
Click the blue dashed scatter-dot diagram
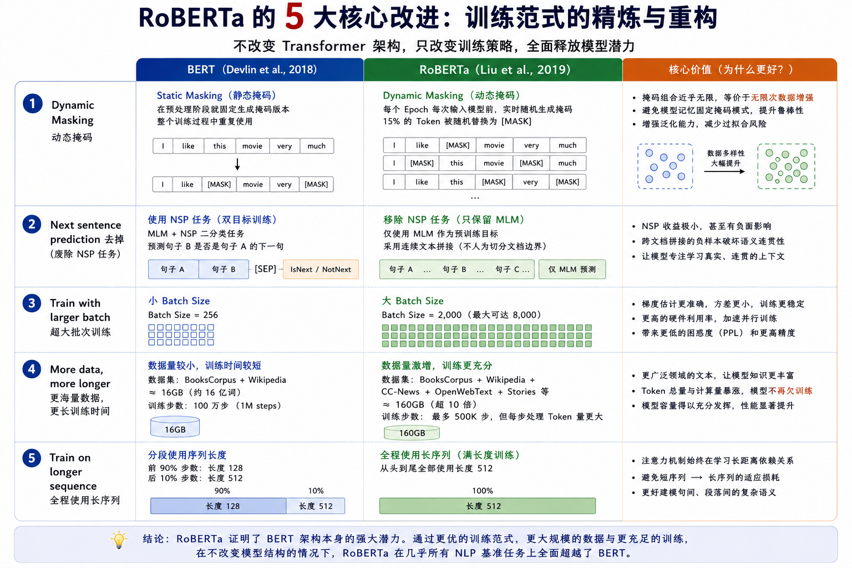coord(665,166)
